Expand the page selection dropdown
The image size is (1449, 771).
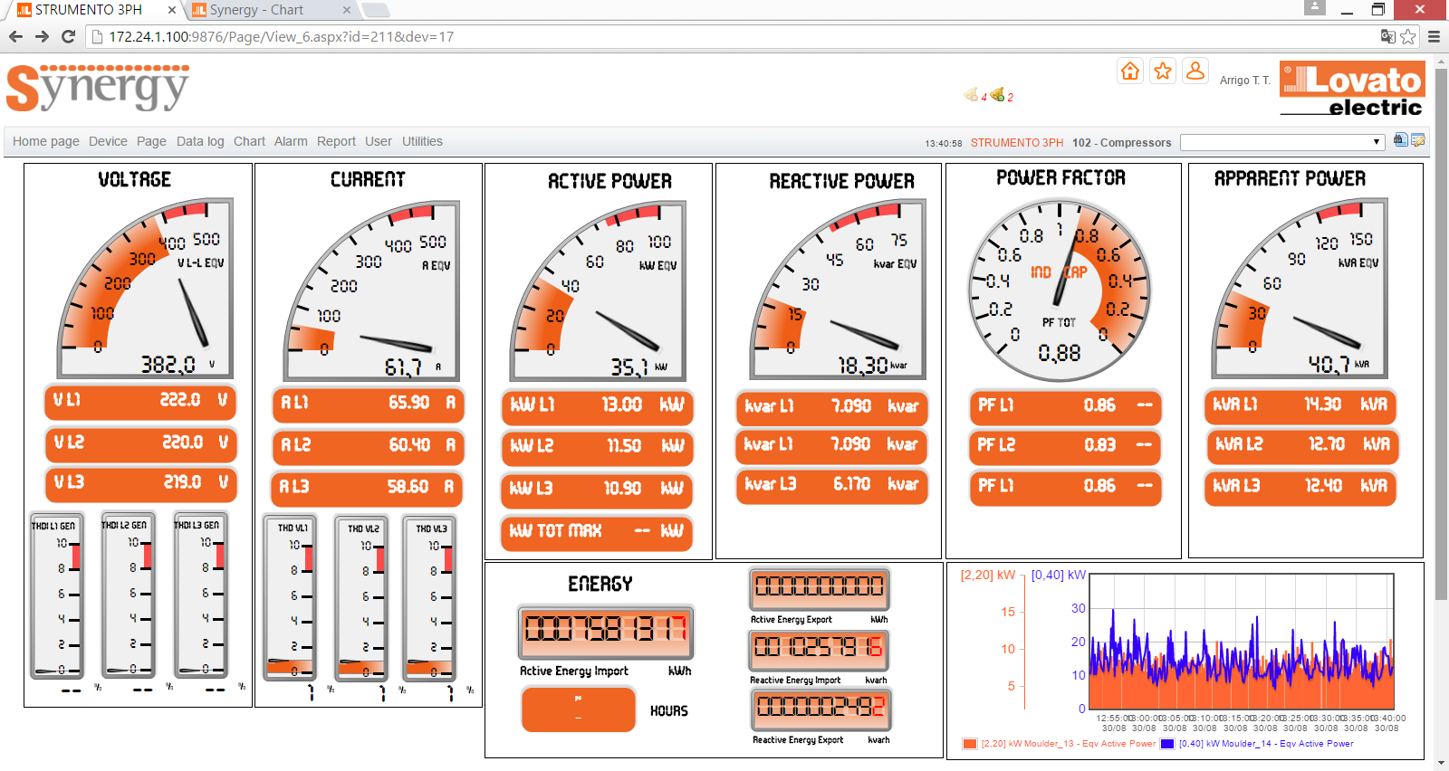coord(1282,142)
